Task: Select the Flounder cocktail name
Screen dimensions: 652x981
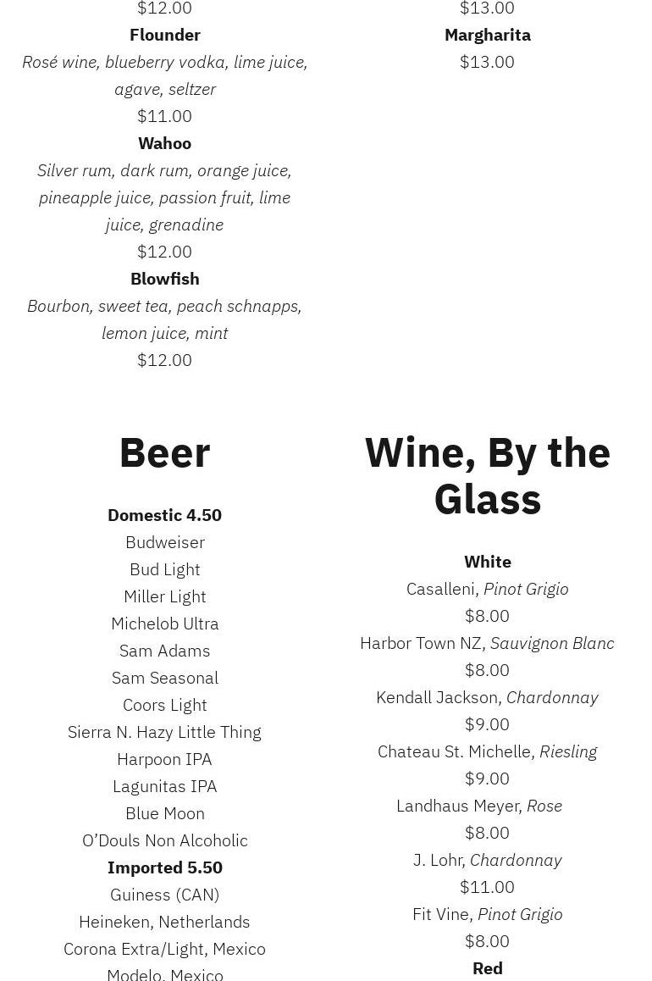Action: (165, 35)
